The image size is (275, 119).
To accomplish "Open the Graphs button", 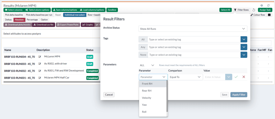I will pos(88,25).
